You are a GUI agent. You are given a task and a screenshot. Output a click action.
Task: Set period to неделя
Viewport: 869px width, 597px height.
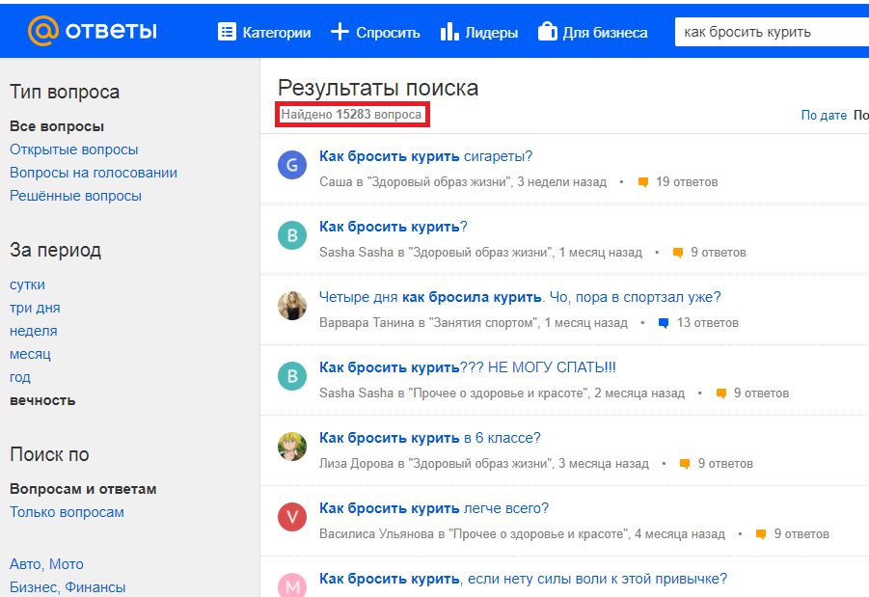[33, 331]
